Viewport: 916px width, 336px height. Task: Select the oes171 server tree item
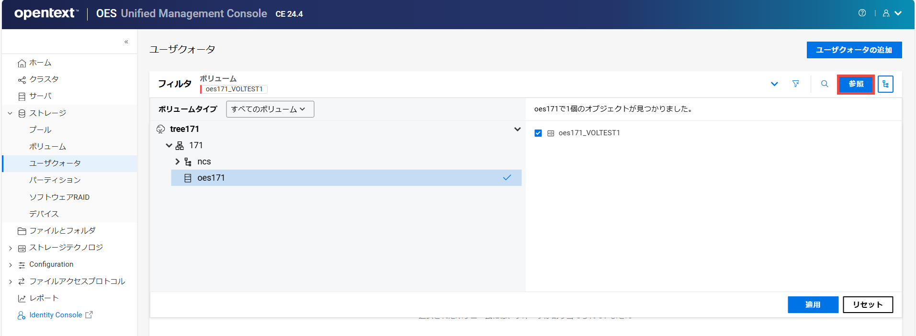[211, 178]
